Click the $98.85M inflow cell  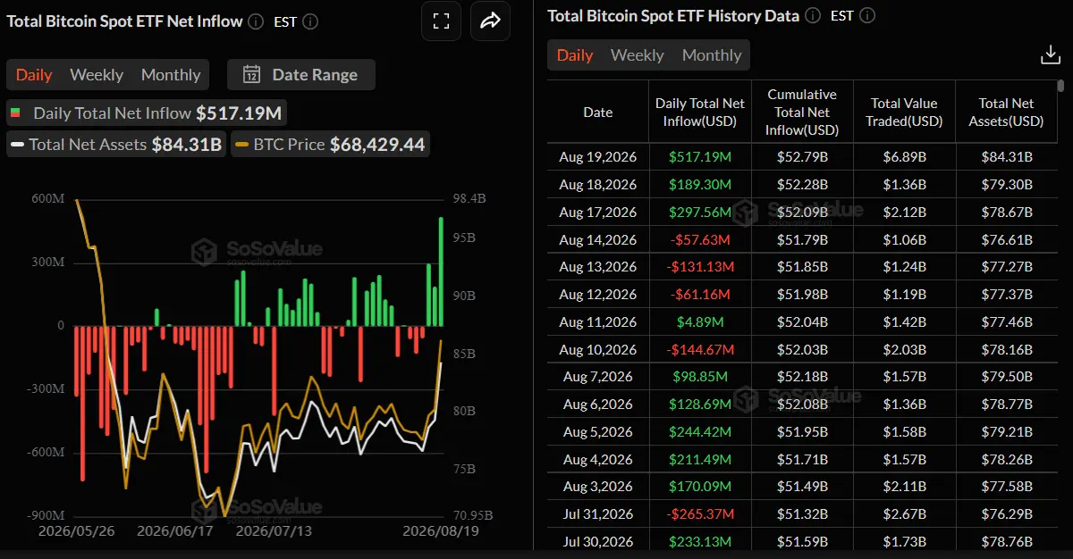700,377
